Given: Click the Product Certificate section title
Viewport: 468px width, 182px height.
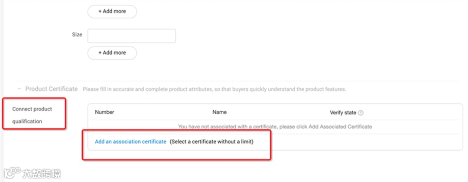Looking at the screenshot, I should 52,89.
